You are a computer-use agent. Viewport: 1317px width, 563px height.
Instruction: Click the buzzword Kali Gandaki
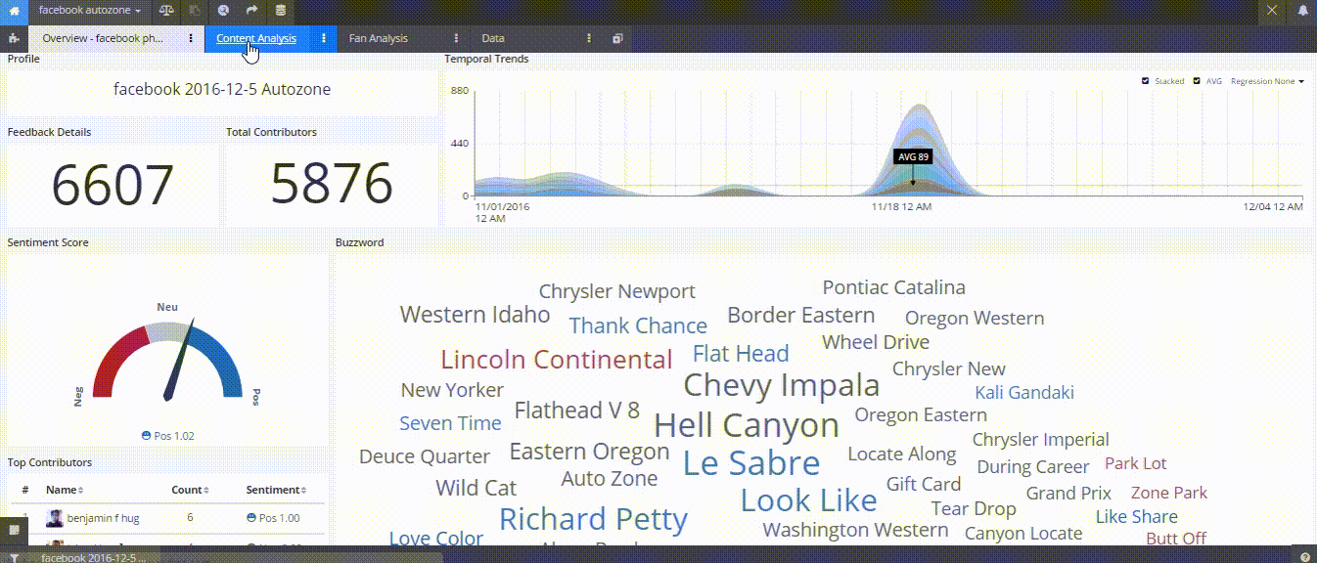coord(1024,393)
